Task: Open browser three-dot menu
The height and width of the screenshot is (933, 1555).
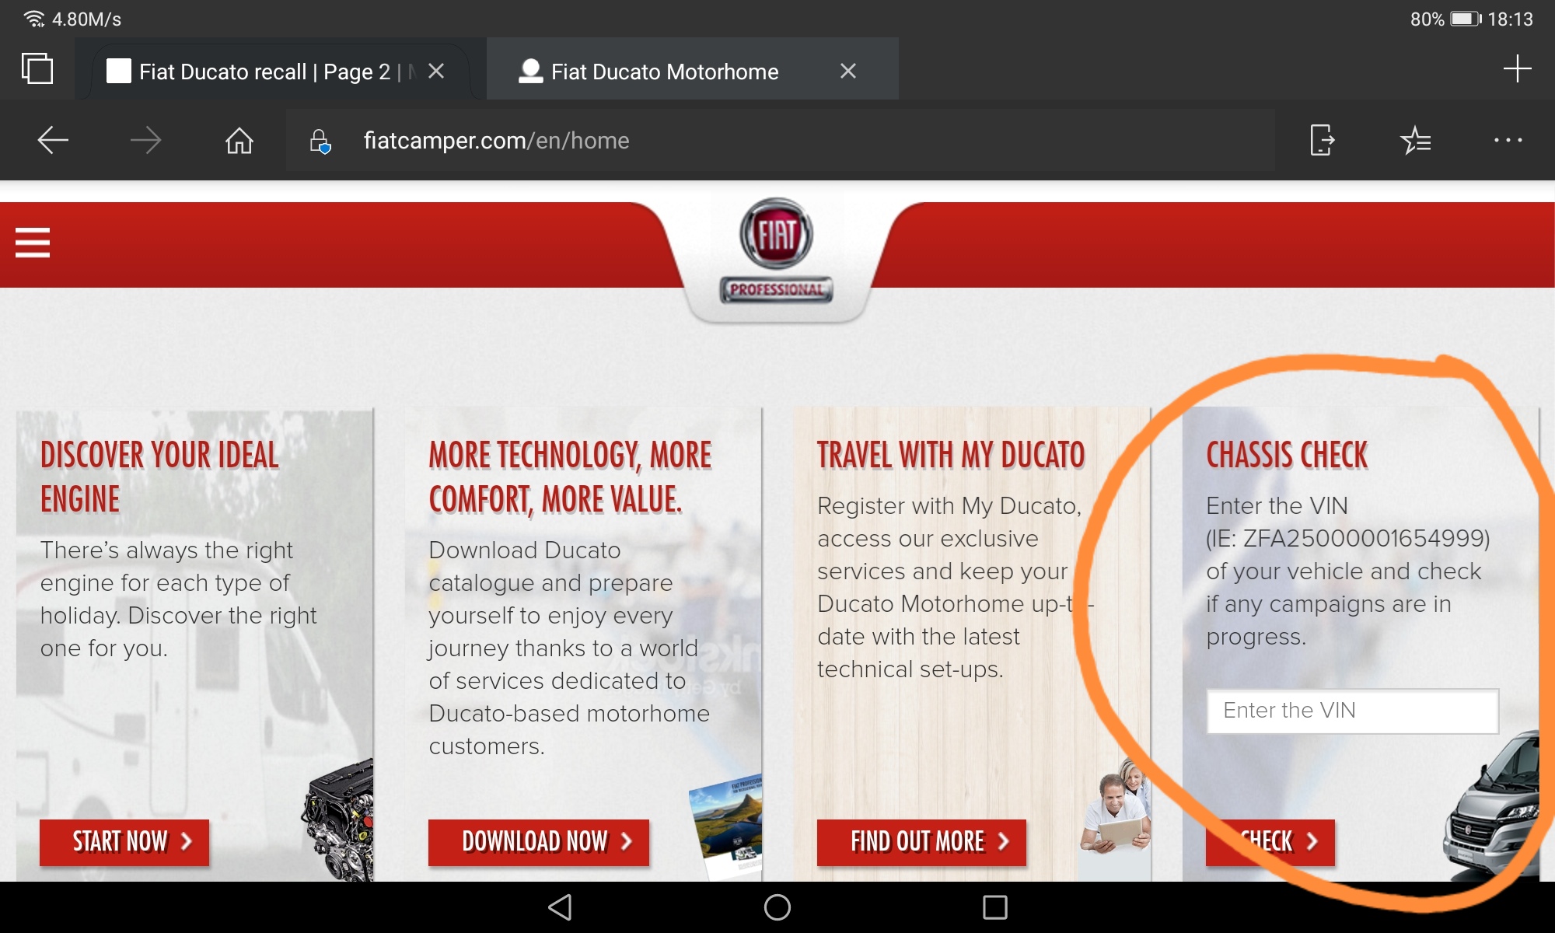Action: (1508, 140)
